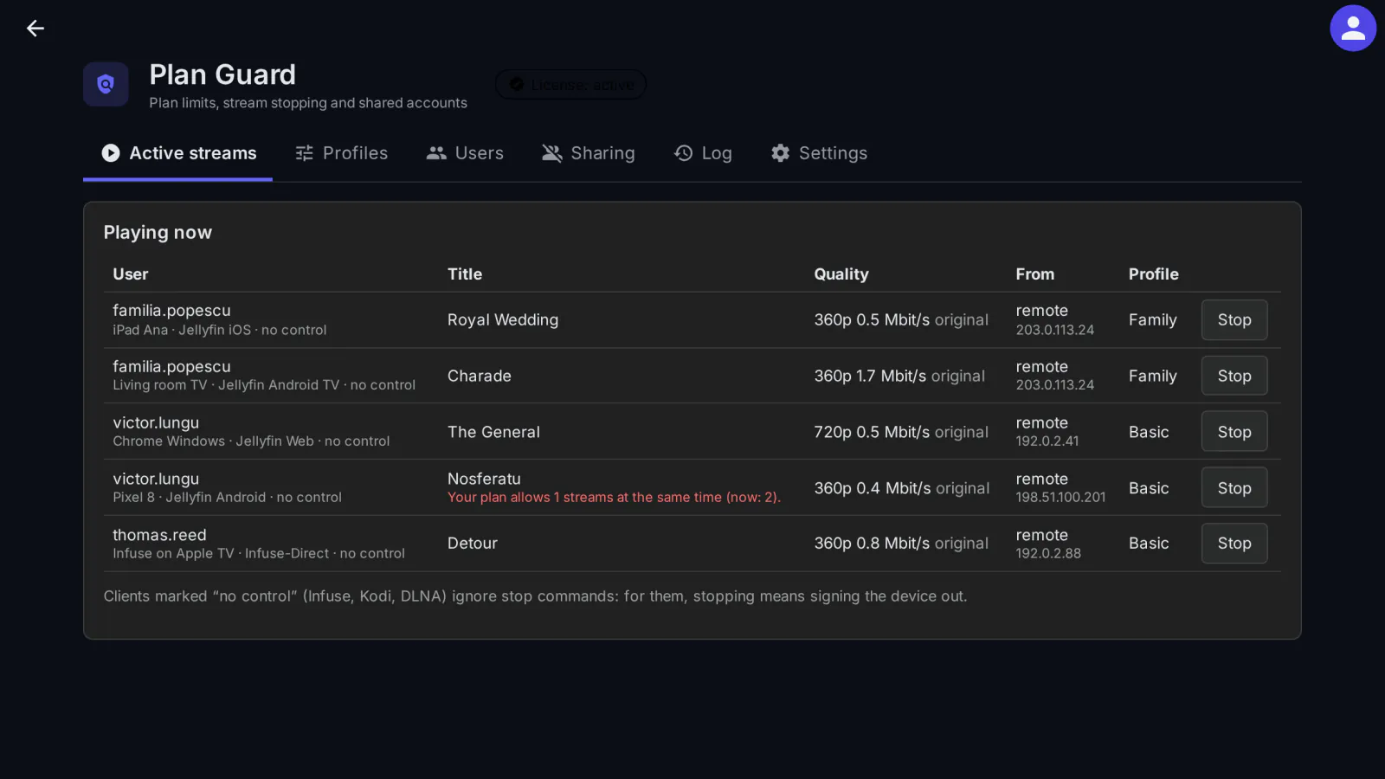Stop the Royal Wedding stream
1385x779 pixels.
[x=1234, y=320]
